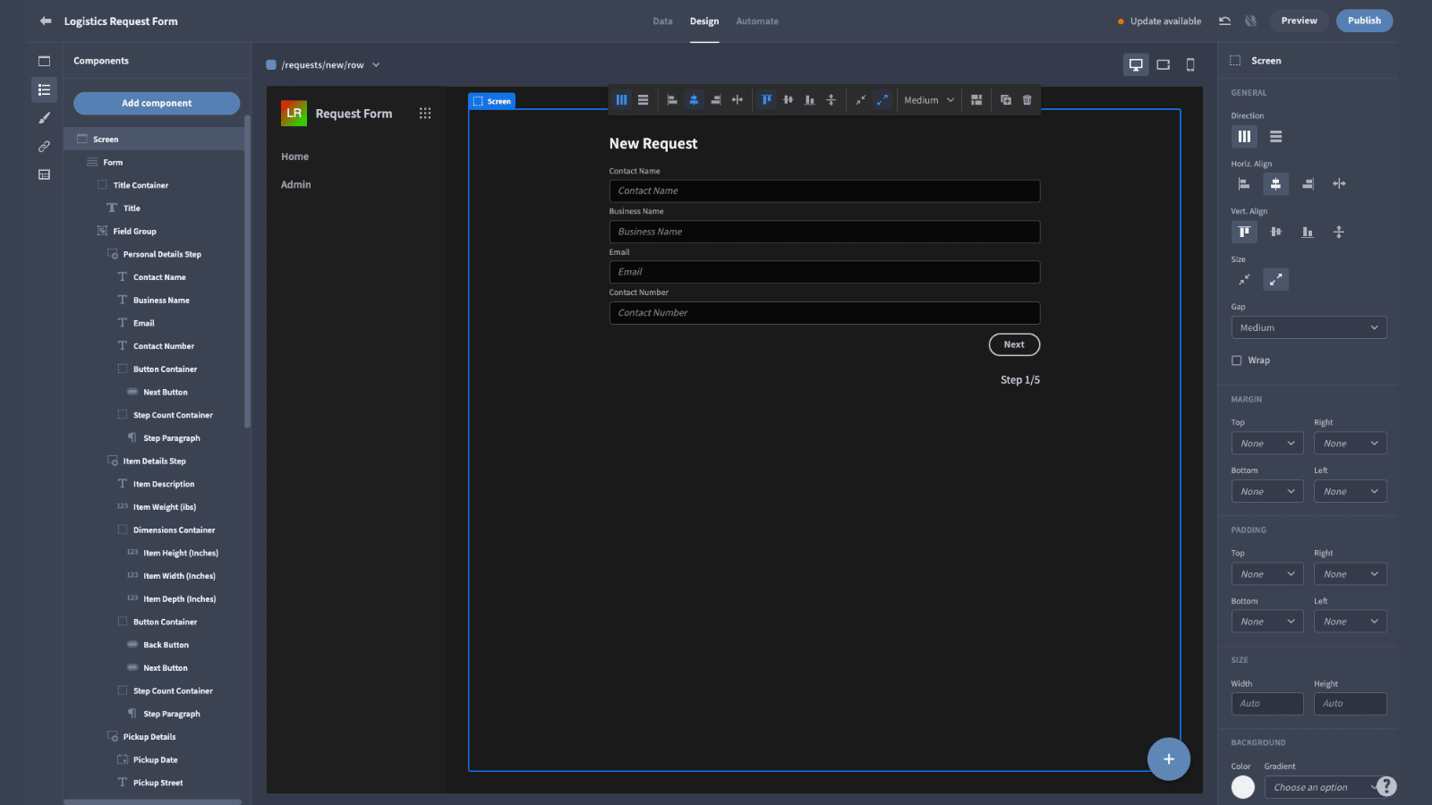
Task: Open app grid menu next to Request Form
Action: tap(425, 114)
